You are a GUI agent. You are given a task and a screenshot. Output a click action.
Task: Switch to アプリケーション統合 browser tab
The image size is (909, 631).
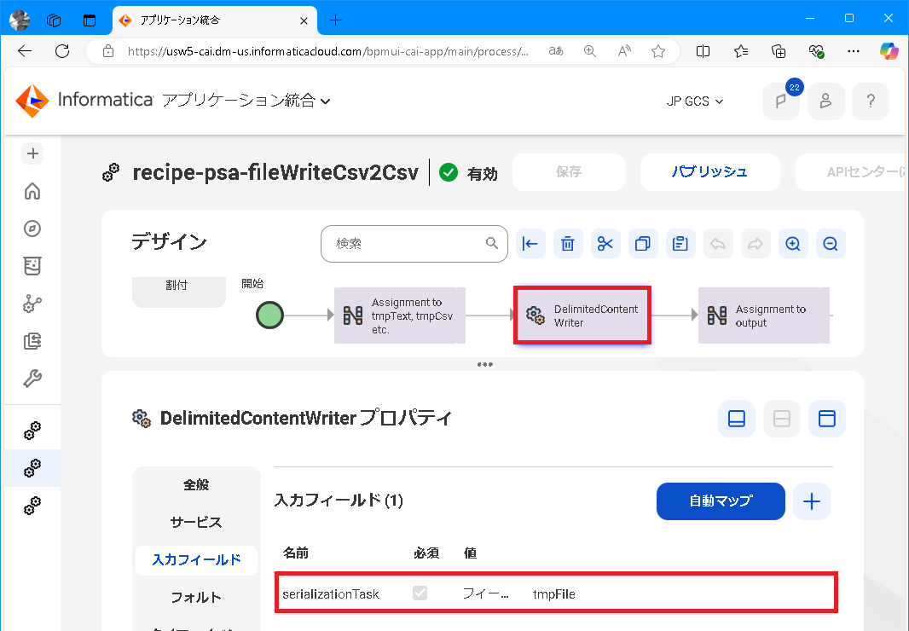pyautogui.click(x=215, y=20)
